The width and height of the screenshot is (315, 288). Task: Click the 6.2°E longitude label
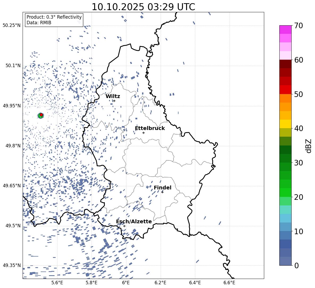click(x=160, y=283)
